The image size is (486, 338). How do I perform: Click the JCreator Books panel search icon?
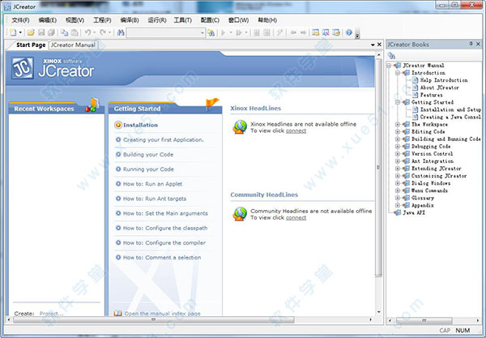pos(391,56)
